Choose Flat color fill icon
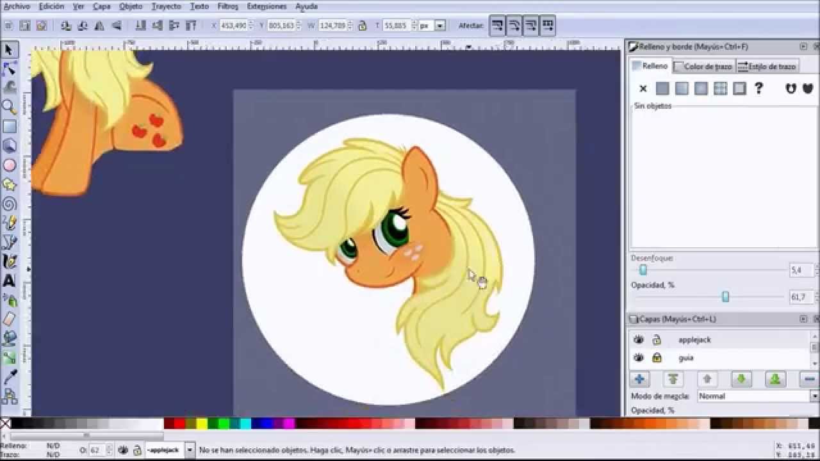 tap(662, 89)
